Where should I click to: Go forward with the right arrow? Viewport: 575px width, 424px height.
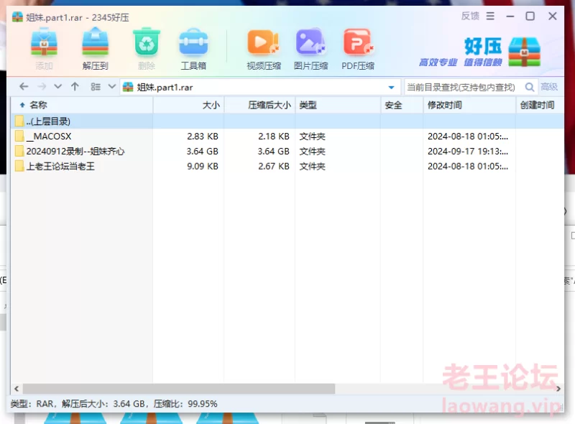coord(42,86)
